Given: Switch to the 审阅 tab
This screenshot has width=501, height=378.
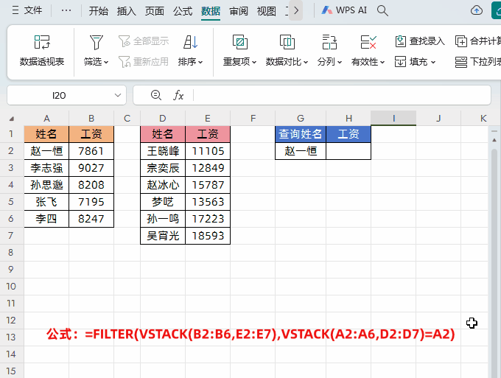Looking at the screenshot, I should click(239, 11).
